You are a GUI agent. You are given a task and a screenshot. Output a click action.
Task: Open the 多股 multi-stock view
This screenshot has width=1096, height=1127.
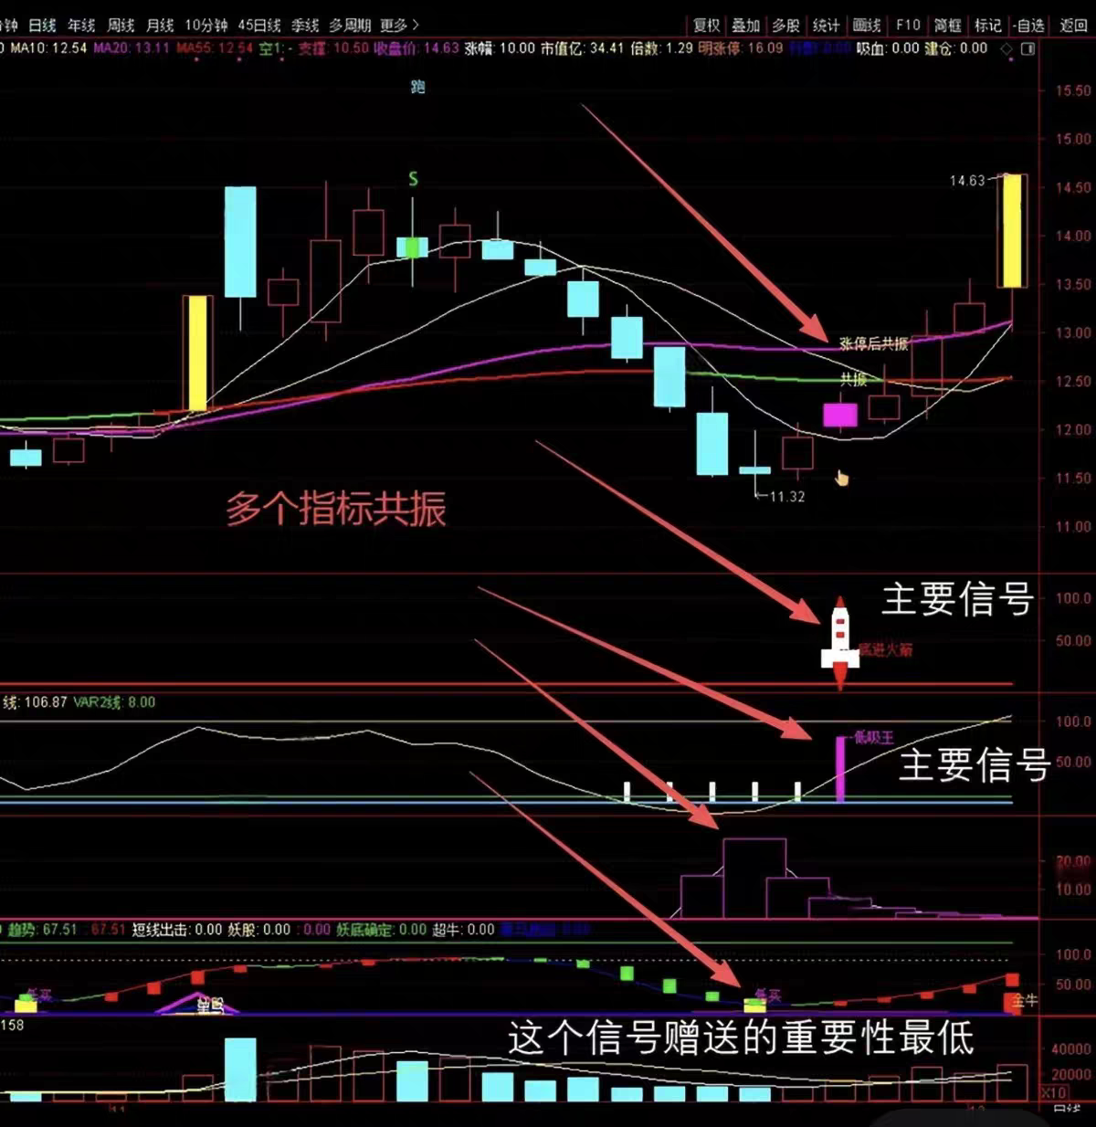pos(785,26)
